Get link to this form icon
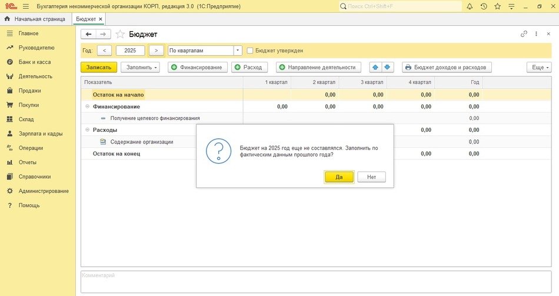Image resolution: width=559 pixels, height=296 pixels. click(x=524, y=34)
